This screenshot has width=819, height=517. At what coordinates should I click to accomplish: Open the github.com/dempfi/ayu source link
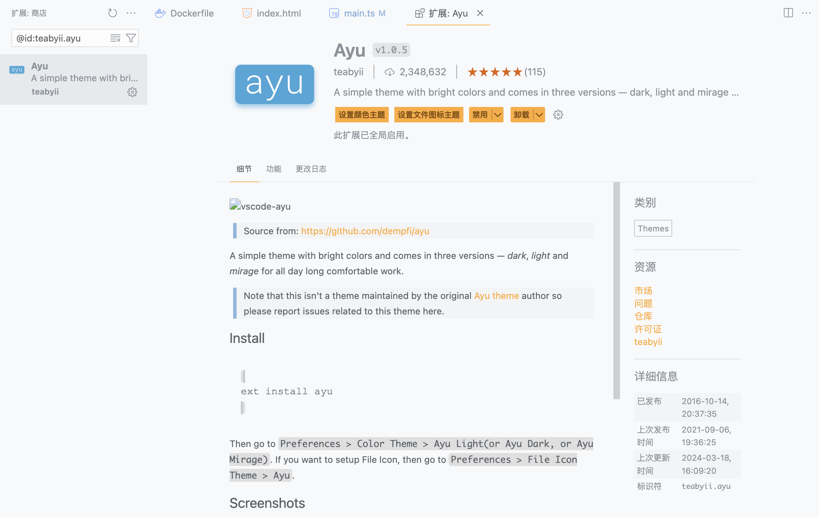click(x=365, y=231)
